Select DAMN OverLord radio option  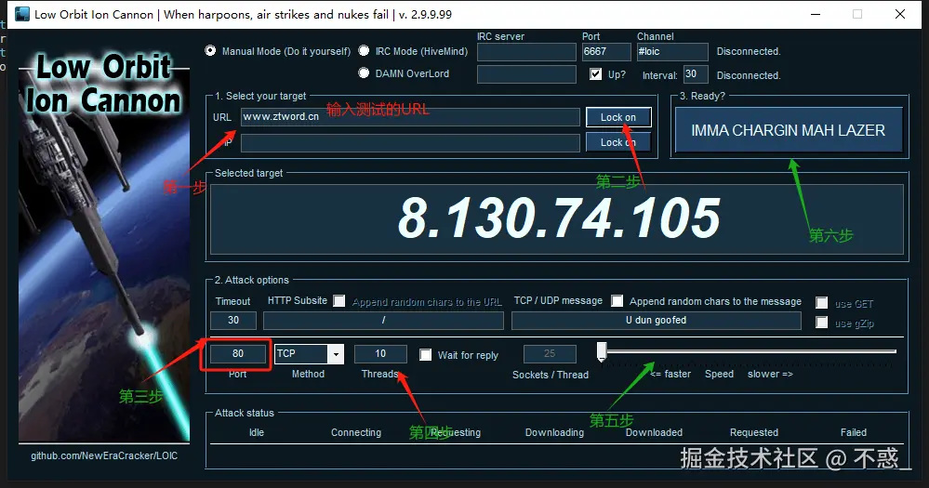coord(364,73)
